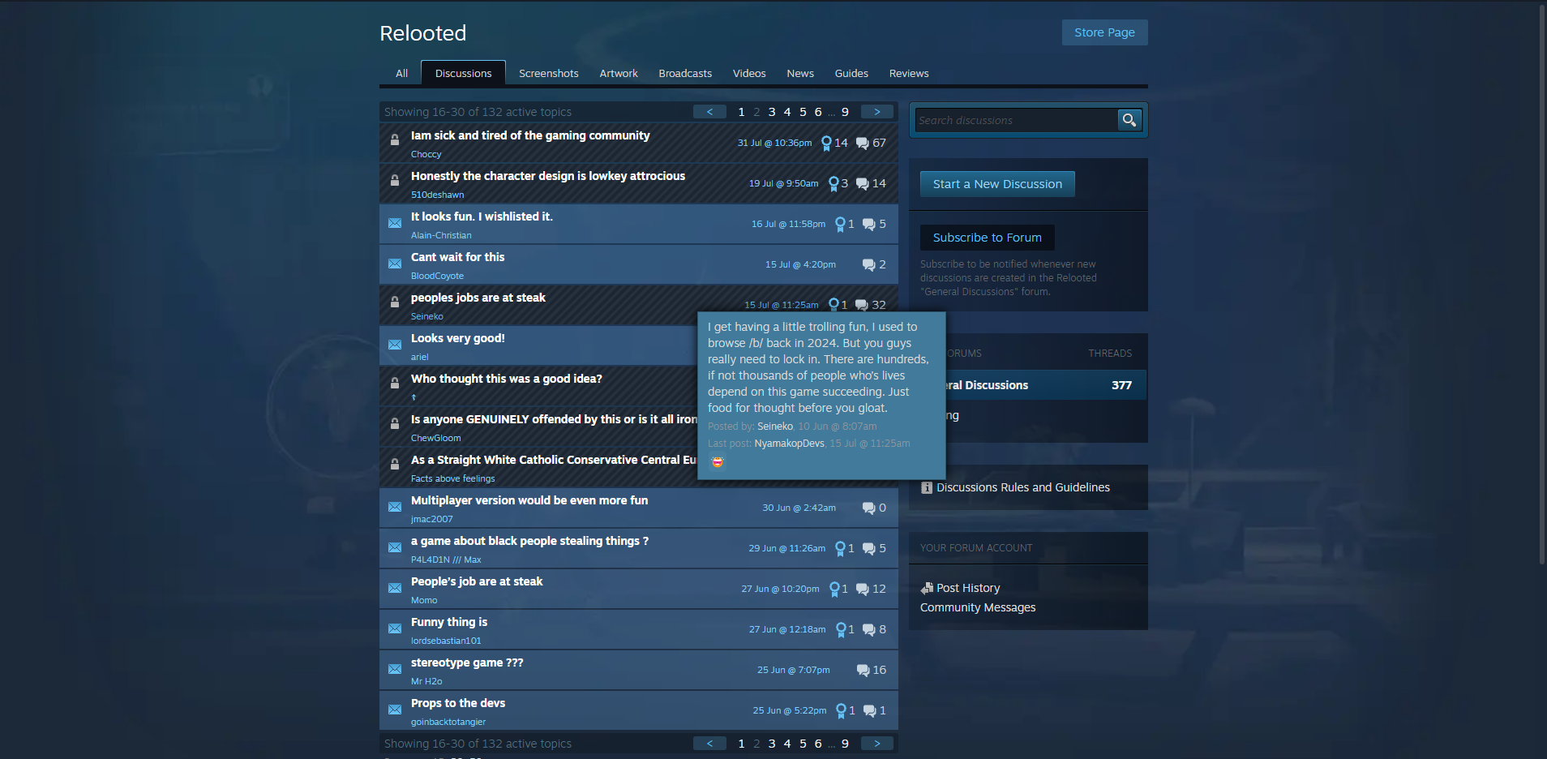
Task: Switch to the Videos tab
Action: (749, 73)
